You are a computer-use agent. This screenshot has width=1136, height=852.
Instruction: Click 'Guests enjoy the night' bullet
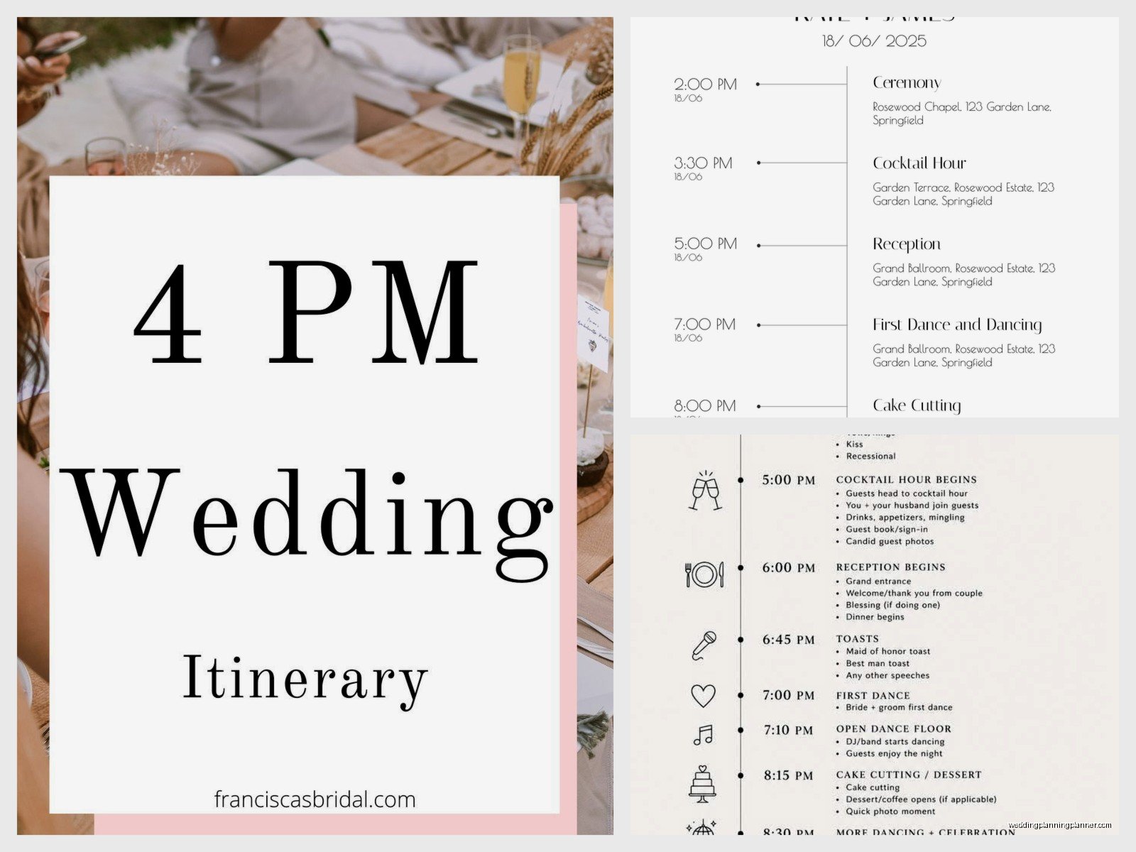(x=894, y=754)
